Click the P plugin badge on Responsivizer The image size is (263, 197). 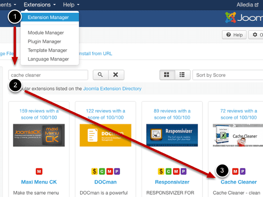tap(184, 171)
